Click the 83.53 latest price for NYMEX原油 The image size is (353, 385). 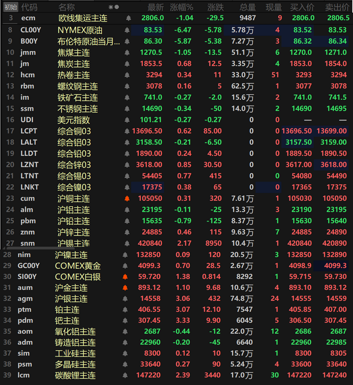pyautogui.click(x=153, y=30)
